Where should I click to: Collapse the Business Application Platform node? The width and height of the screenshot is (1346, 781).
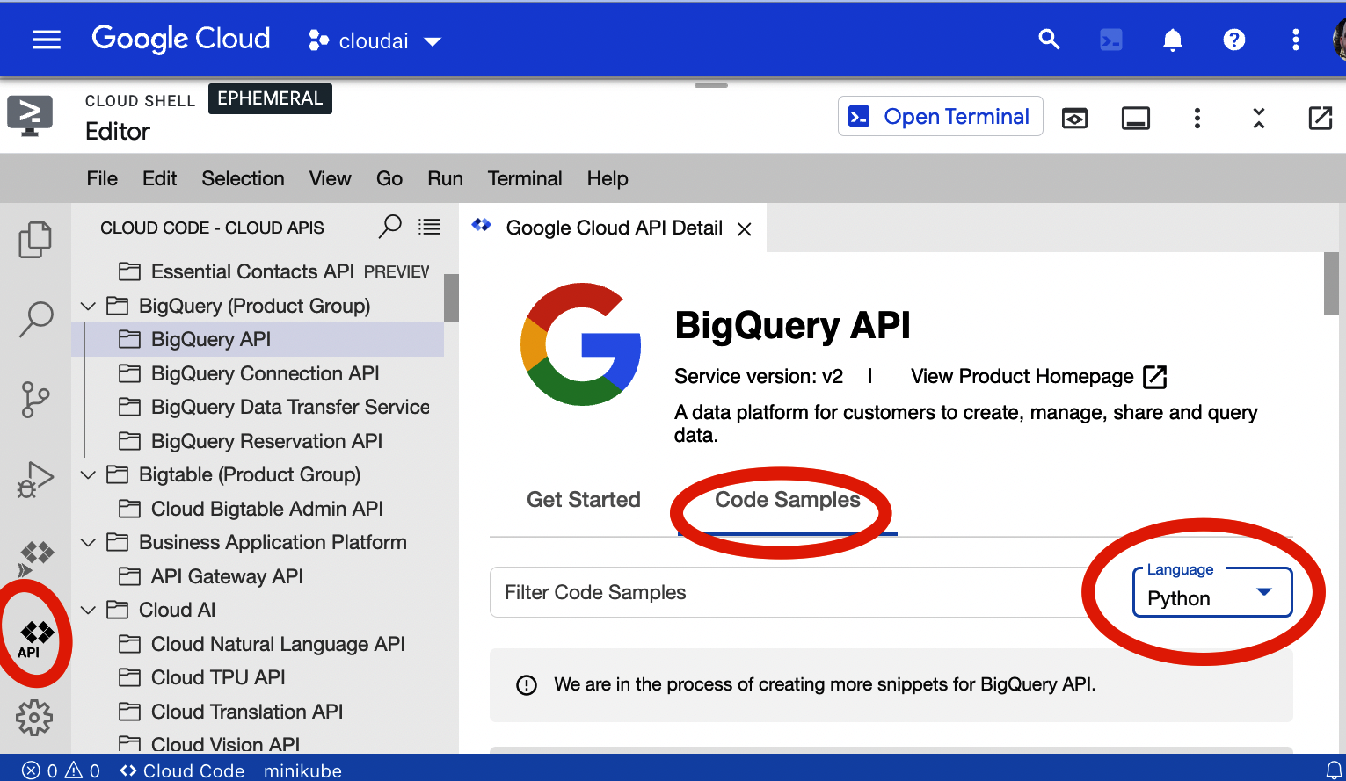[x=88, y=542]
